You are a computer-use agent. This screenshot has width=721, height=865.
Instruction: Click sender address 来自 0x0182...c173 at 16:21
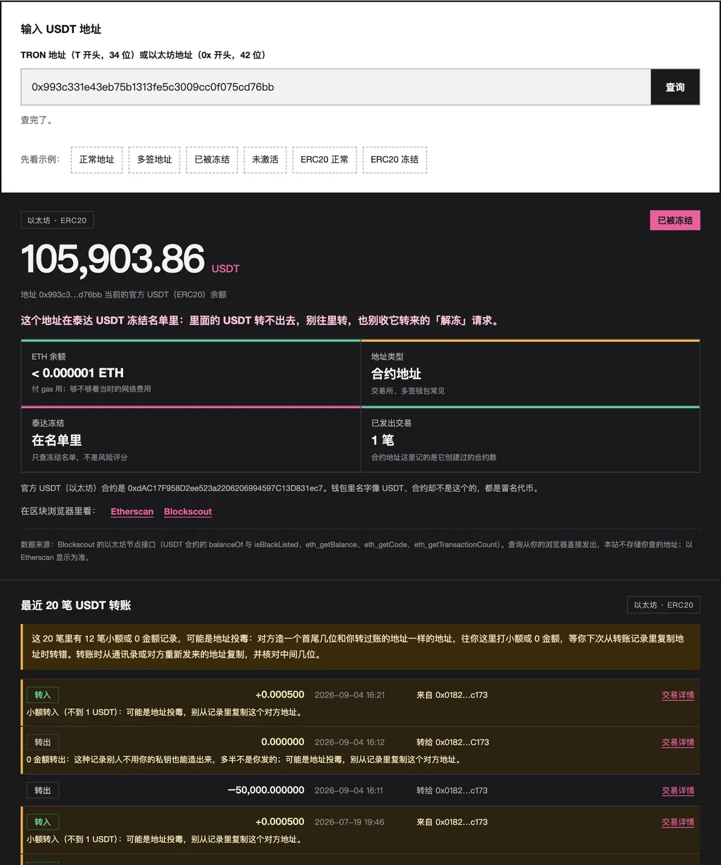coord(452,695)
